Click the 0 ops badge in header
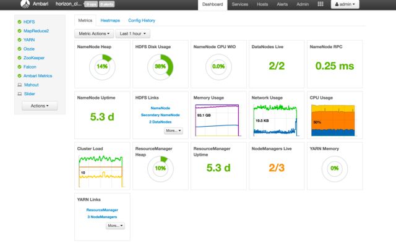The image size is (396, 246). click(91, 4)
